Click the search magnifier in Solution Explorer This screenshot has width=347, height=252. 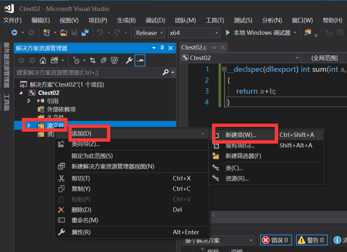coord(165,72)
